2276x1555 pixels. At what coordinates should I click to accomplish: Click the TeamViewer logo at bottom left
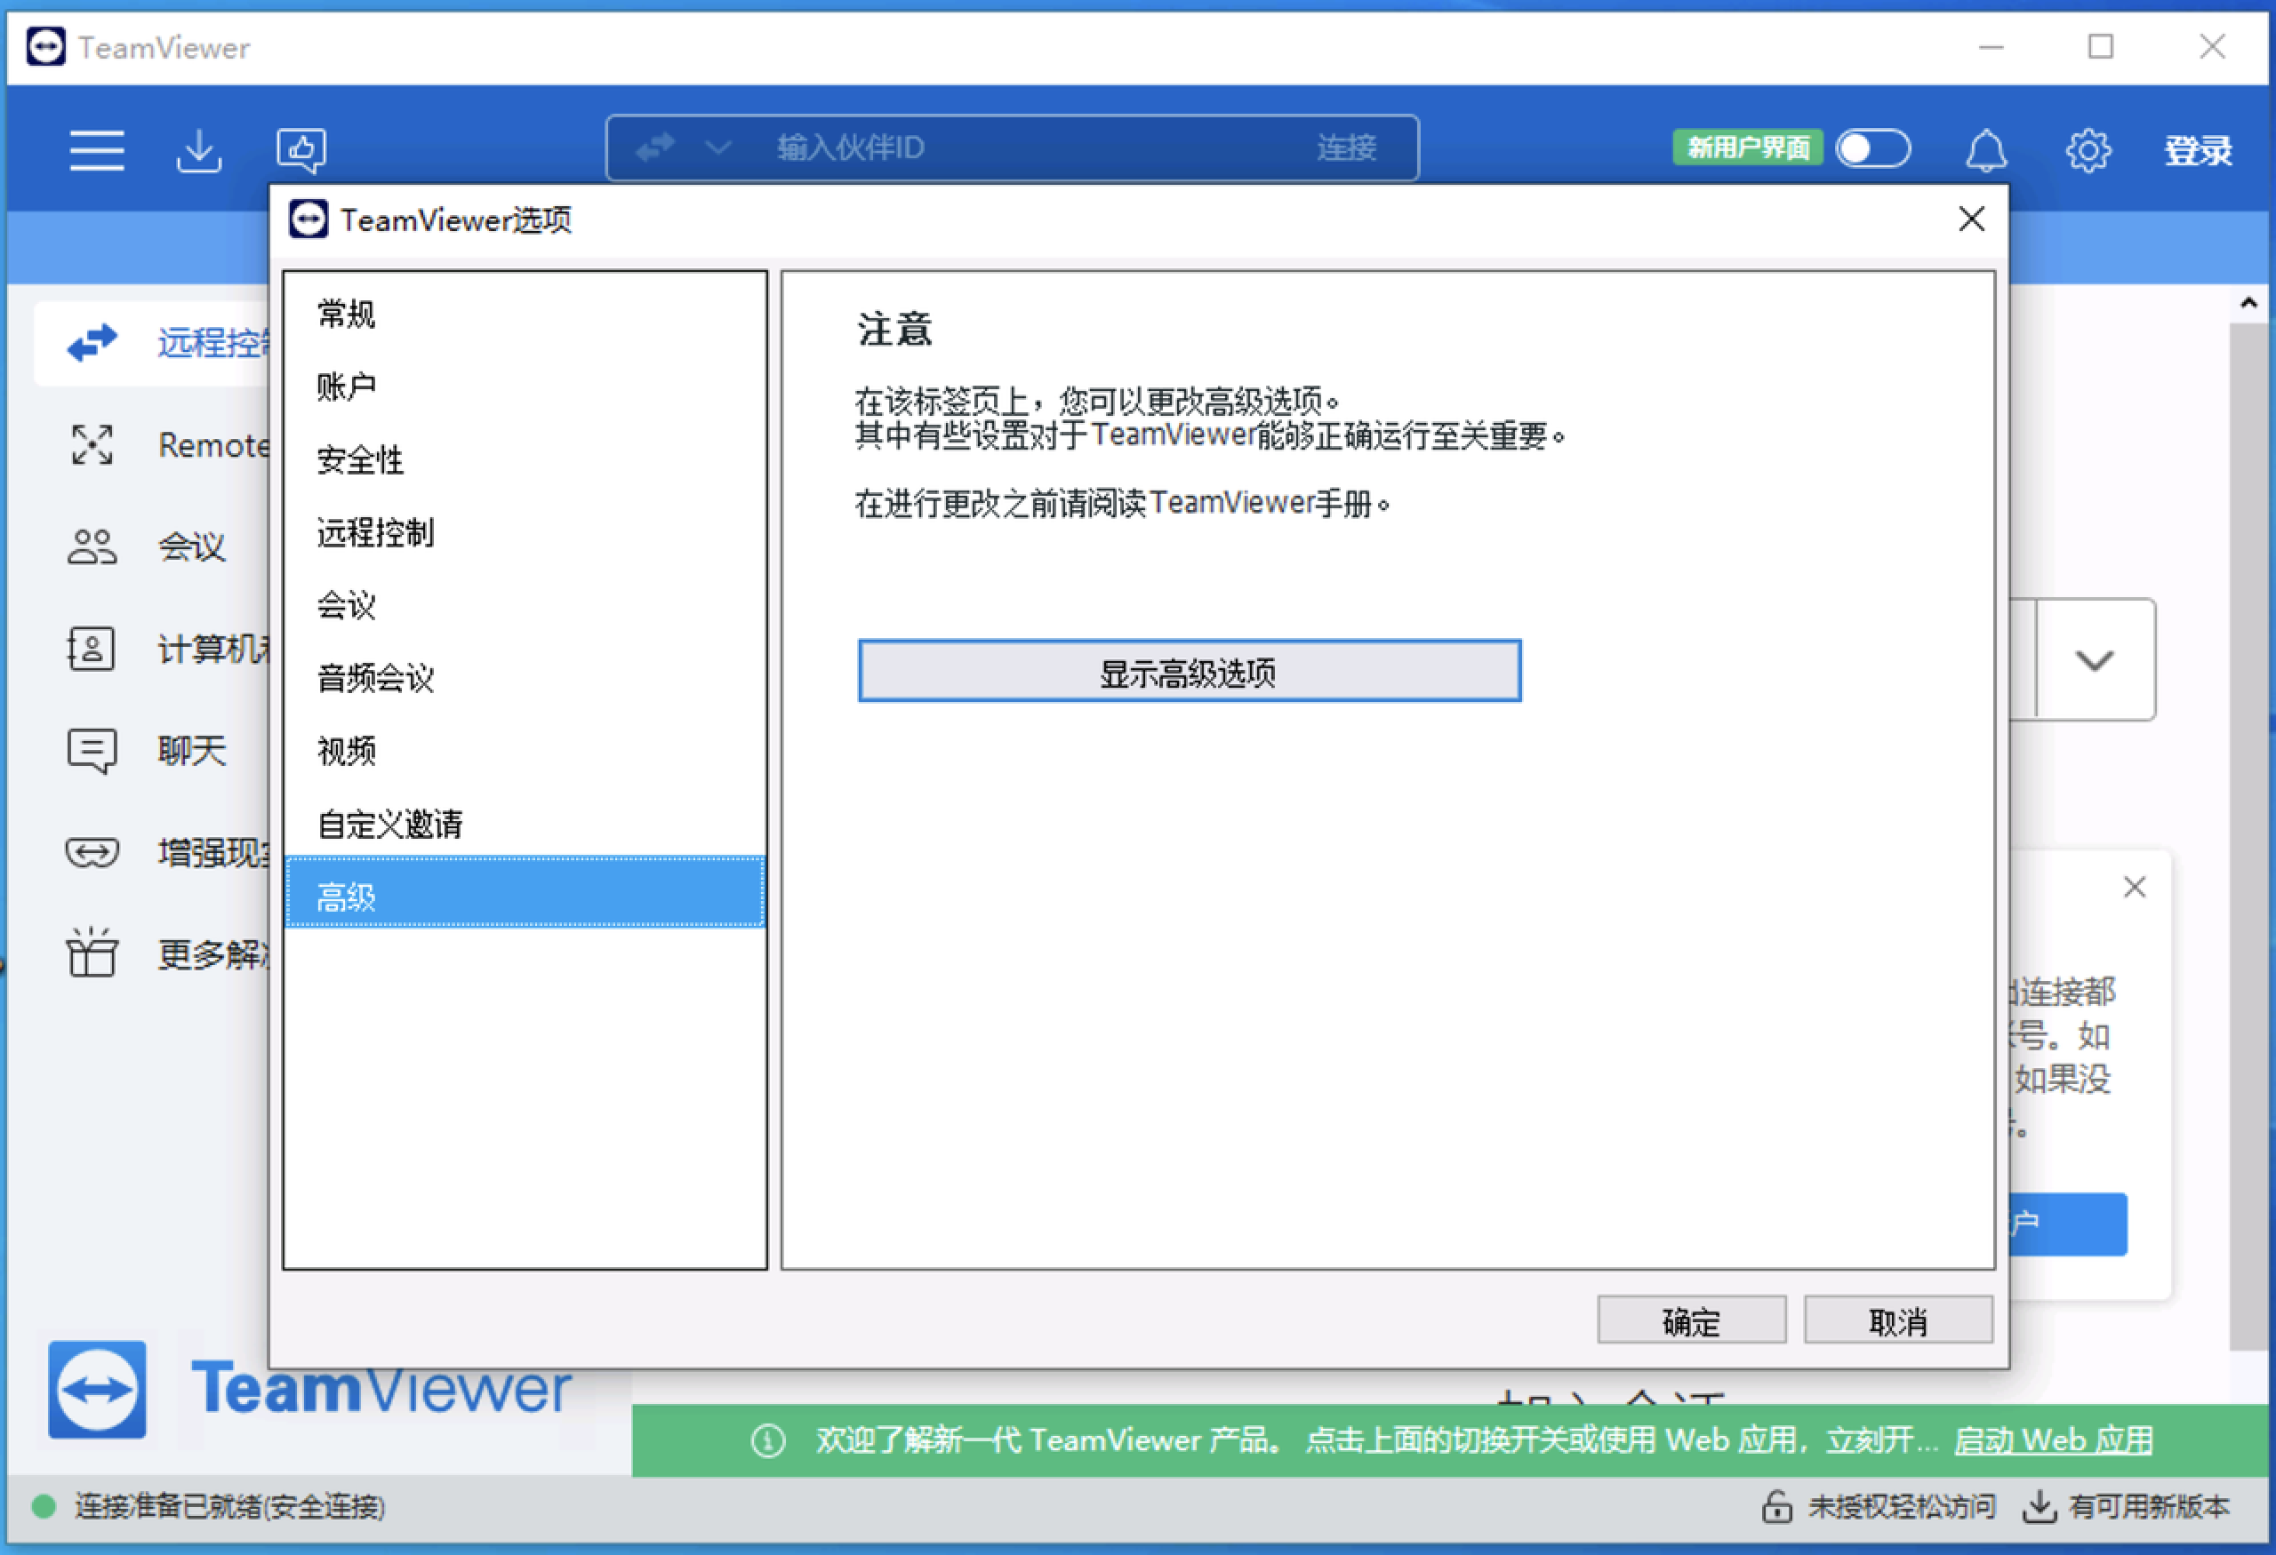click(x=309, y=1389)
